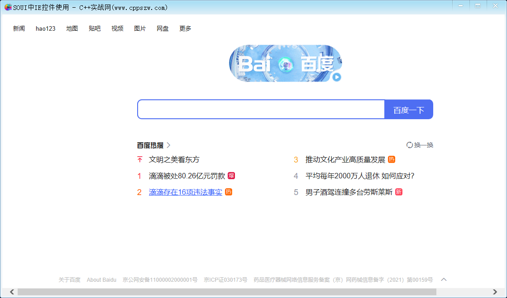Expand the 更多 navigation menu

(x=185, y=28)
